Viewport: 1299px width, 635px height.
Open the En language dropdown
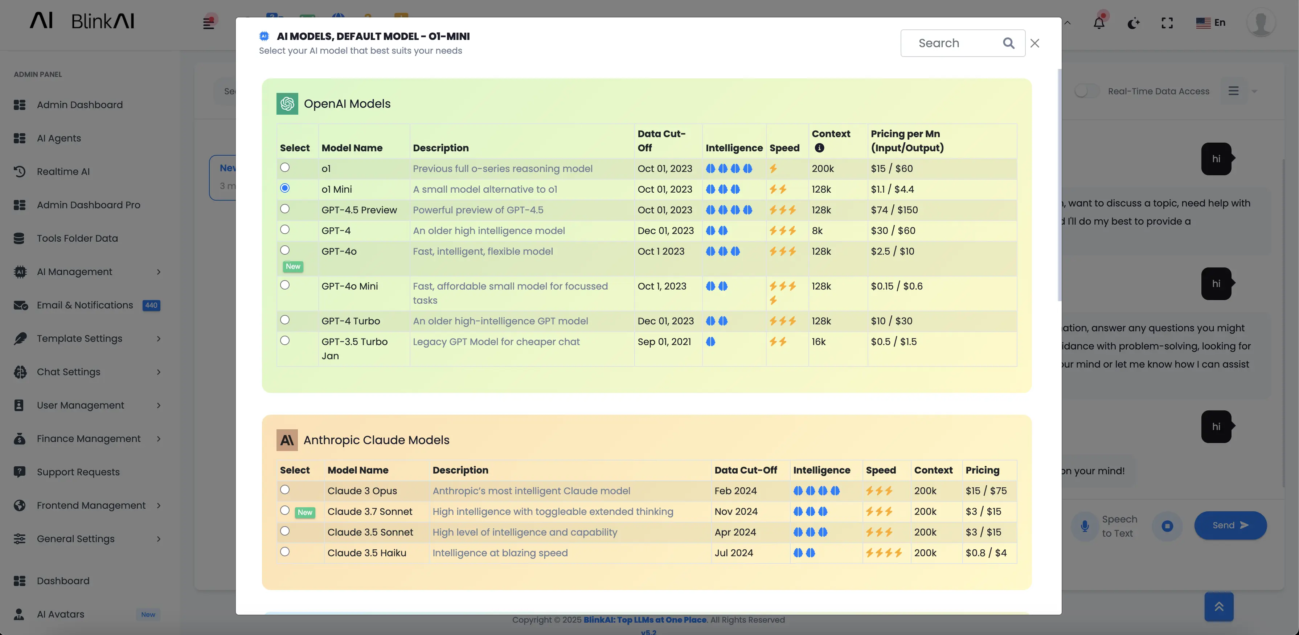pos(1210,23)
